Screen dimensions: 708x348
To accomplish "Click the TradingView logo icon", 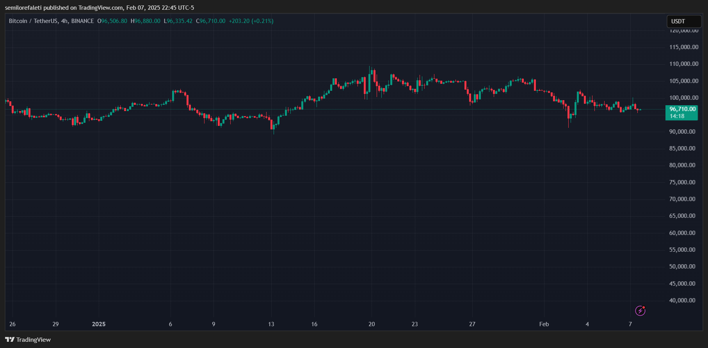I will [x=10, y=339].
